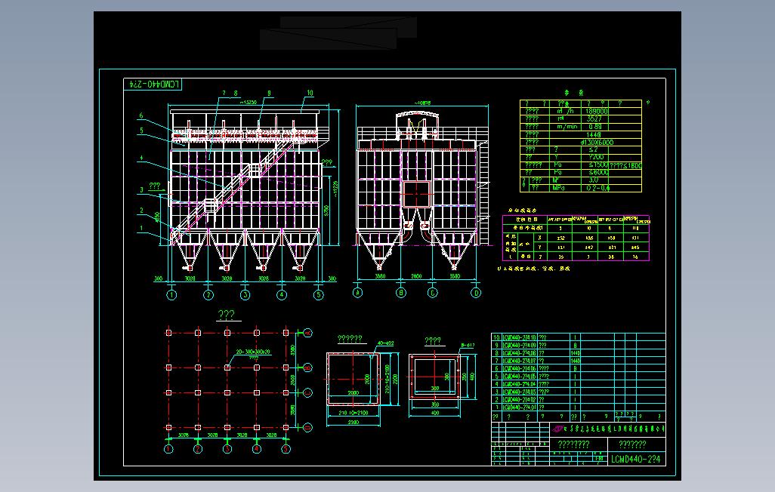Select axis bubble 1 under the front elevation

point(171,295)
